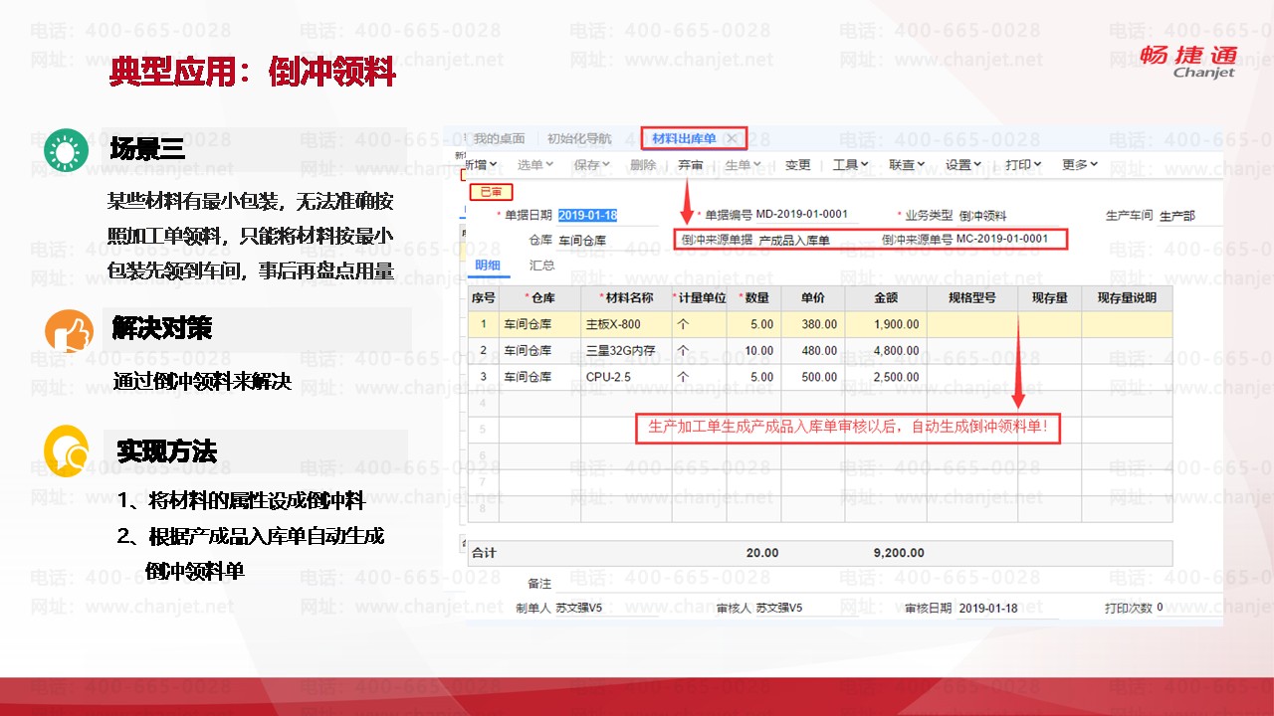Select the 三星32G内存 material cell
Screen dimensions: 1274x716
pyautogui.click(x=627, y=350)
